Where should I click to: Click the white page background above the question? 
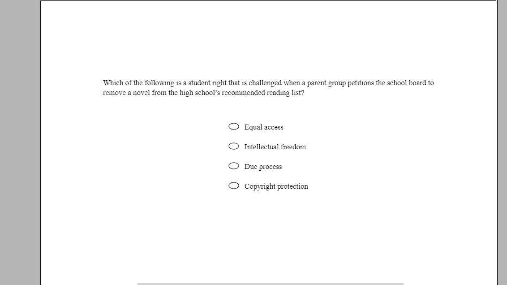pos(269,40)
